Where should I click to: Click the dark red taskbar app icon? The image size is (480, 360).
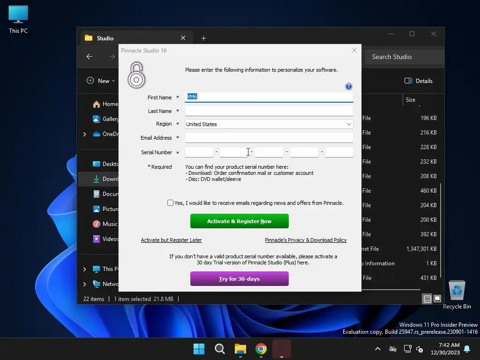(282, 349)
